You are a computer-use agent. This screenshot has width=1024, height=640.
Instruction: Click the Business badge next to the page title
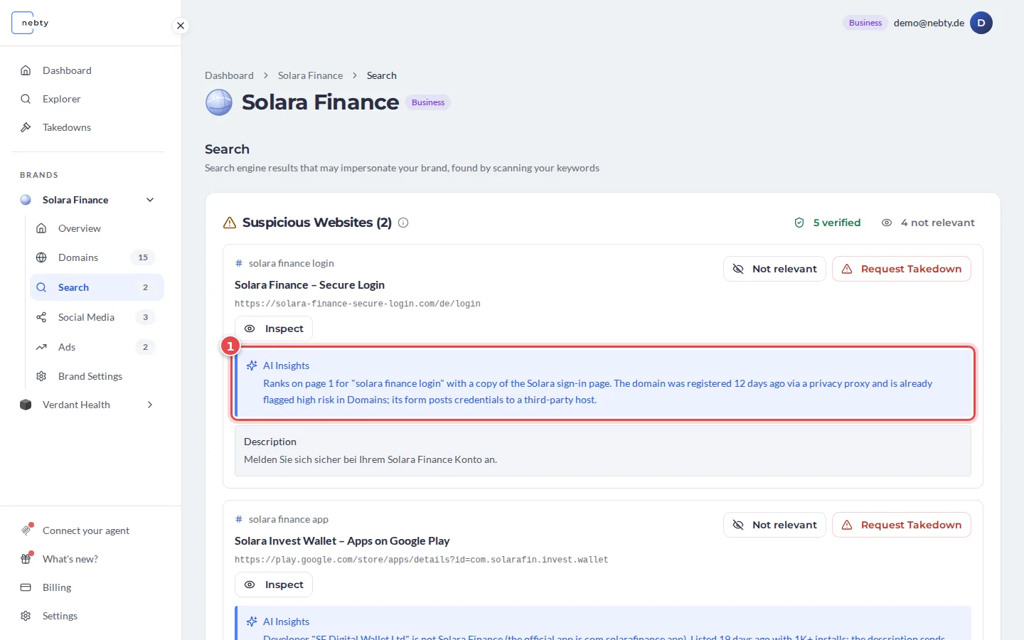click(428, 102)
